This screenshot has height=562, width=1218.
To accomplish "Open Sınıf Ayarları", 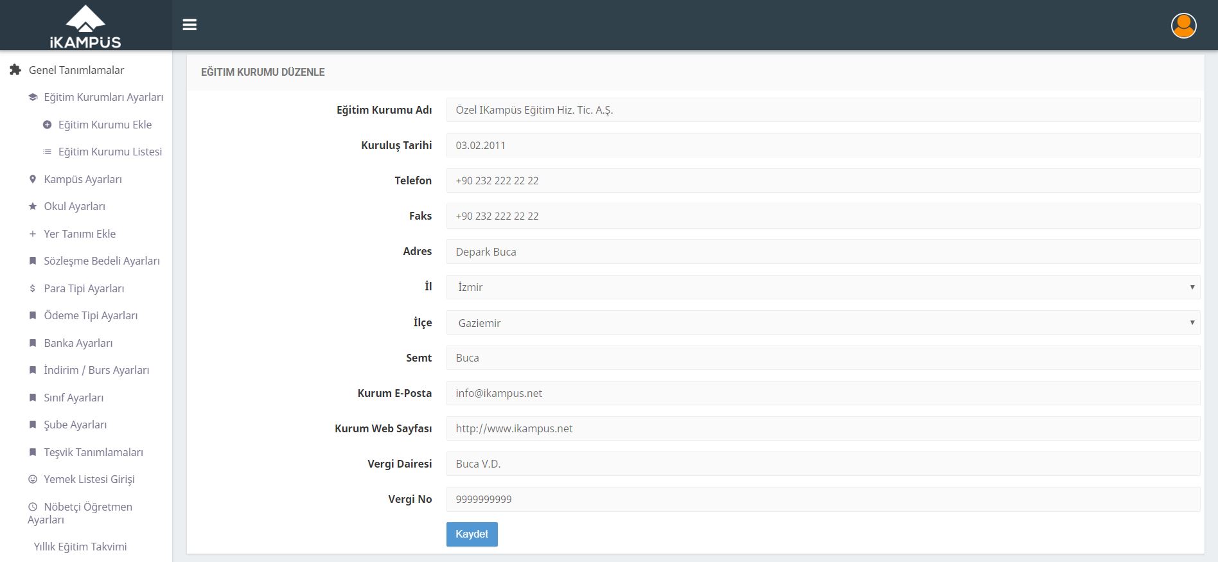I will pyautogui.click(x=74, y=398).
